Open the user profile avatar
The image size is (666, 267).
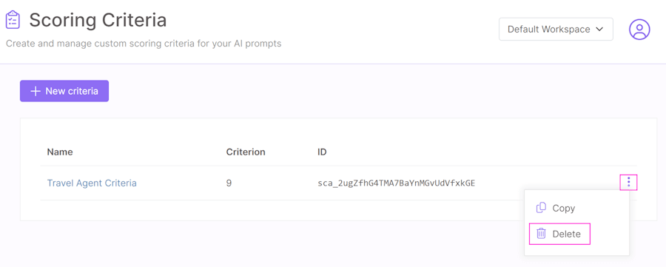tap(639, 30)
